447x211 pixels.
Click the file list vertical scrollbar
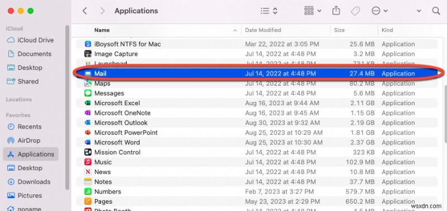tap(445, 114)
